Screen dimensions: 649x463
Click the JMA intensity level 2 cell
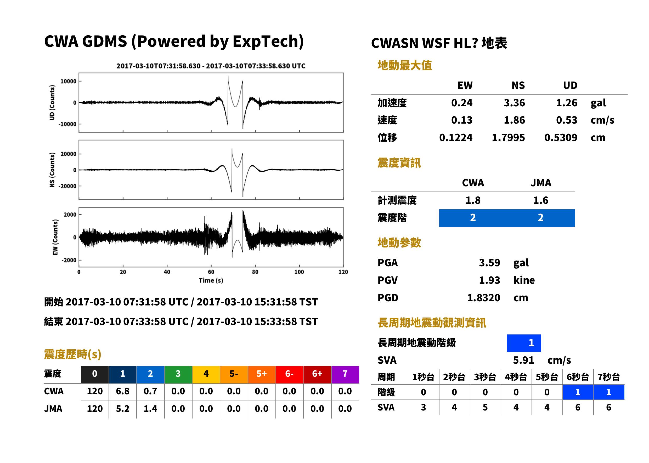point(541,218)
